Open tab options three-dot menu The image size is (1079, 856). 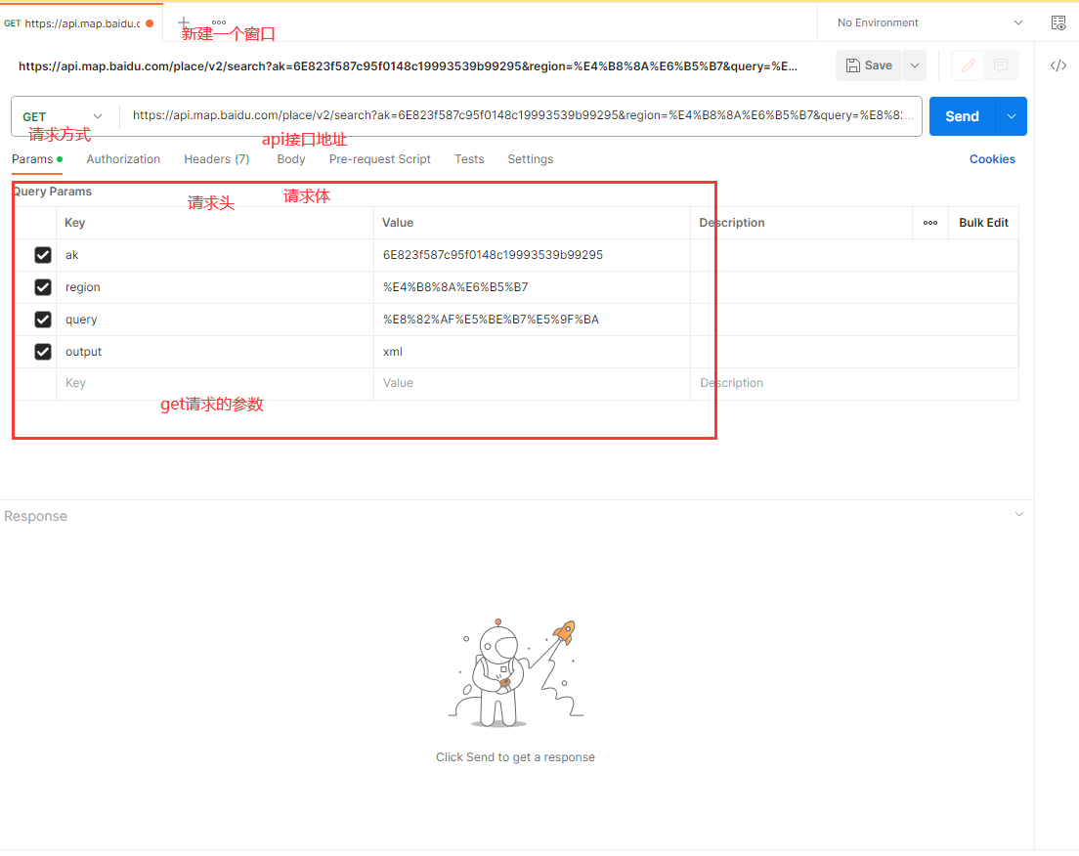pyautogui.click(x=219, y=22)
